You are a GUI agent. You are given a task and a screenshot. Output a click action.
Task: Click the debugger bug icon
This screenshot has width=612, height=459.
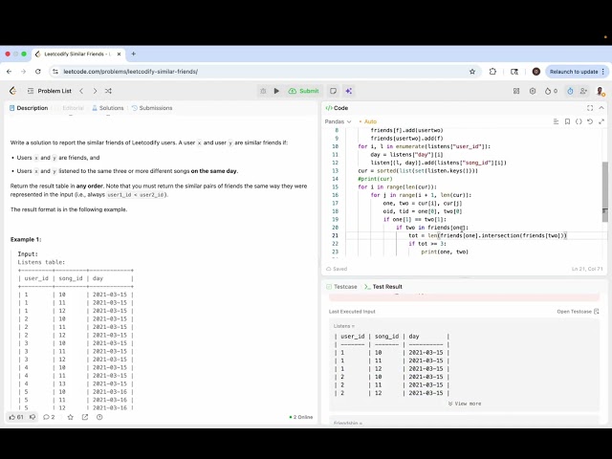(x=263, y=91)
